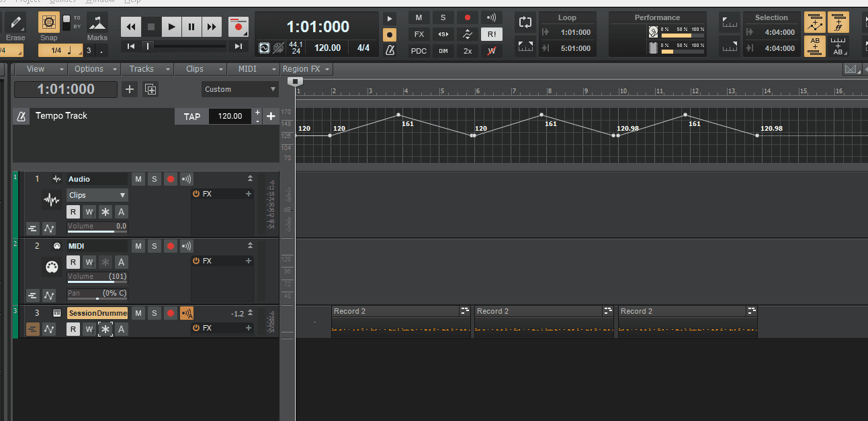
Task: Enable the metronome icon in the transport
Action: [x=390, y=50]
